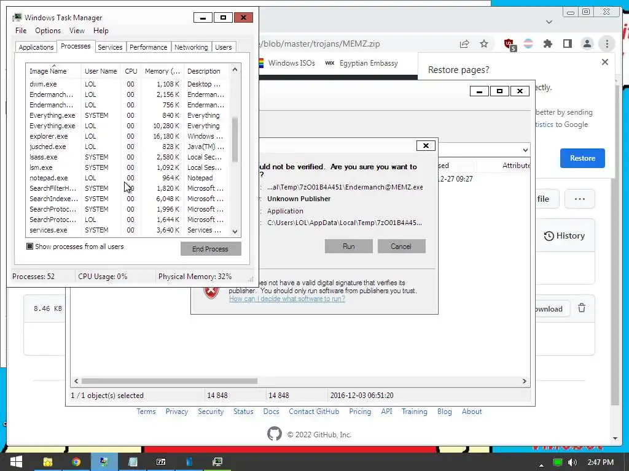Select the notepad.exe process row
This screenshot has width=629, height=471.
click(x=128, y=178)
